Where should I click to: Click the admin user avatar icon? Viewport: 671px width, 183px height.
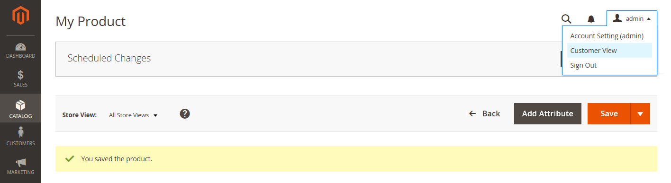point(617,18)
